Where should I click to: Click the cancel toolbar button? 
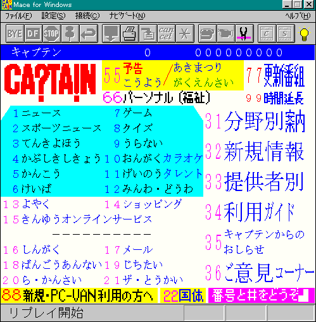click(167, 34)
